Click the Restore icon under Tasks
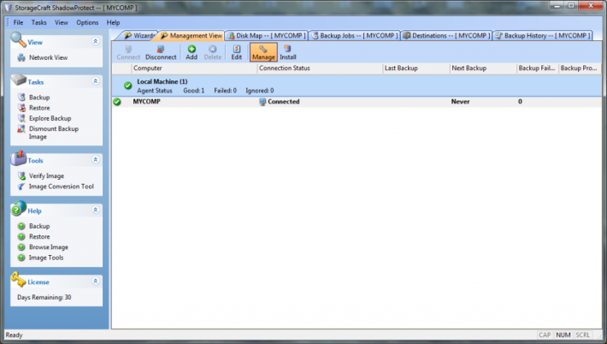 (21, 108)
